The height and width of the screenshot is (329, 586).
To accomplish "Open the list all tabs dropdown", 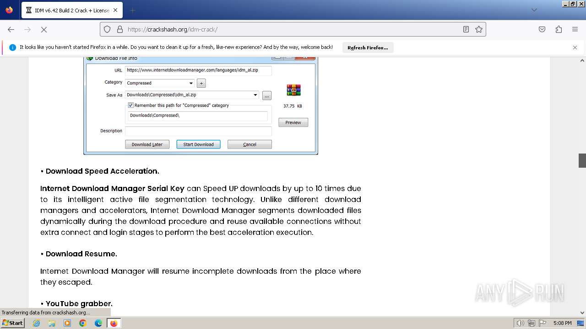I will click(x=534, y=10).
